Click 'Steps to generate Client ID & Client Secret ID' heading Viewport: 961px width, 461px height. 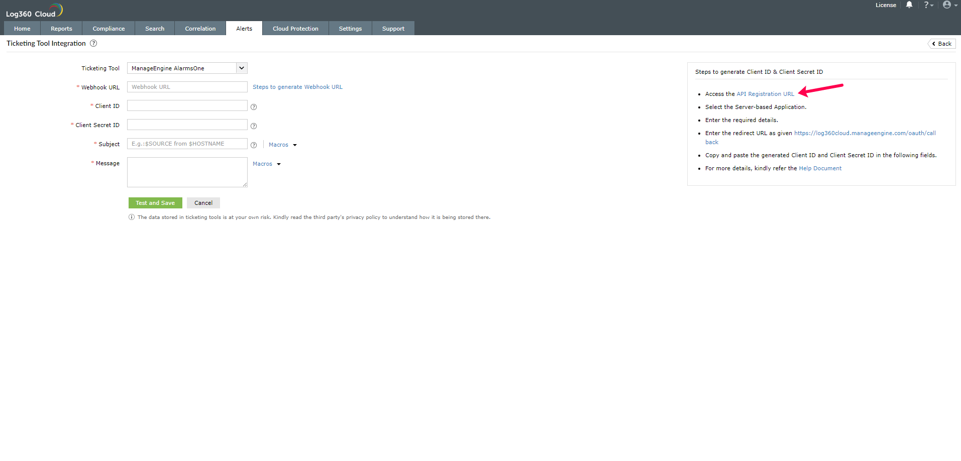tap(759, 72)
